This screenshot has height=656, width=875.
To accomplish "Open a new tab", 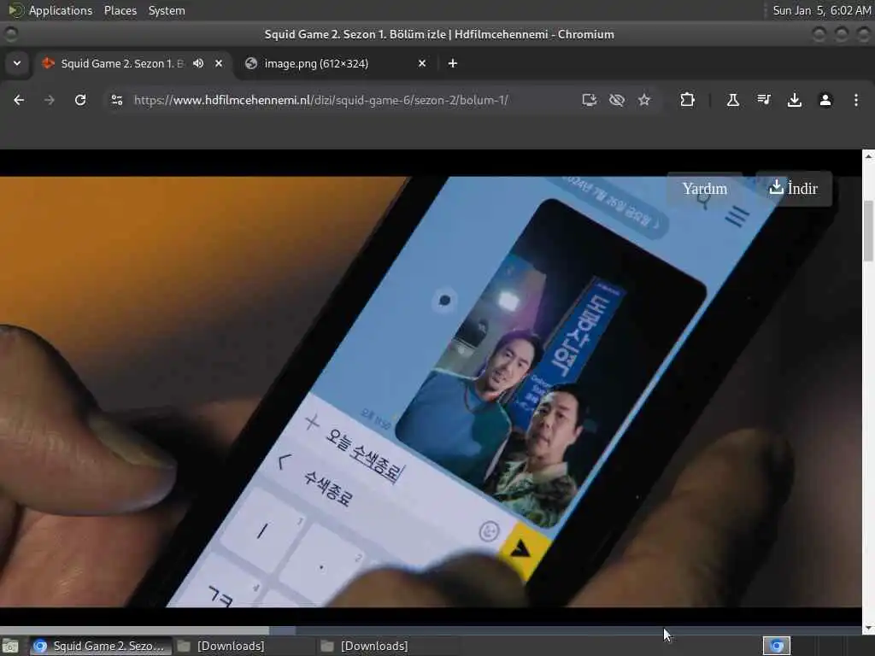I will (453, 63).
